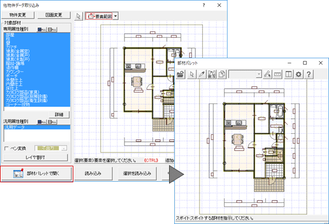Click the 選択を読み込み button
The width and height of the screenshot is (329, 224).
point(137,173)
